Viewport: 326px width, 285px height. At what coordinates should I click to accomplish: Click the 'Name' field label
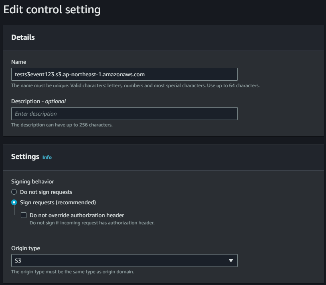coord(18,62)
